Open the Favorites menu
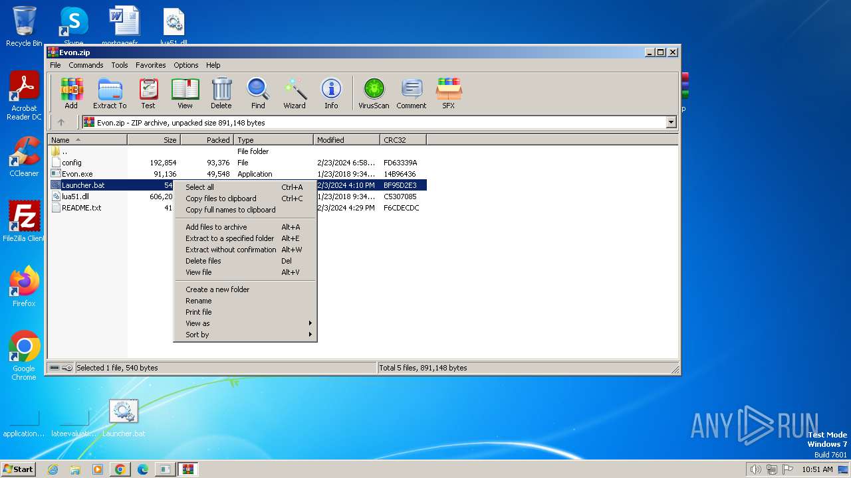This screenshot has height=478, width=851. point(151,65)
